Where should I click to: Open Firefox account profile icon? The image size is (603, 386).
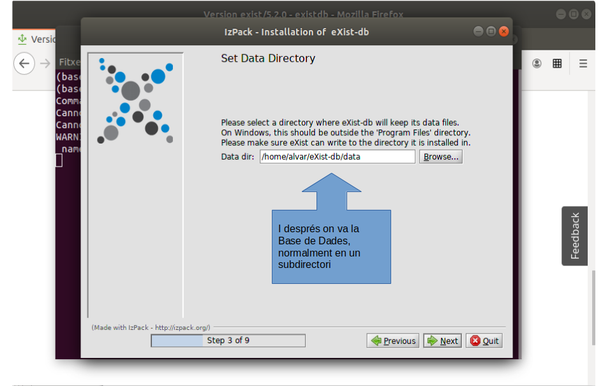coord(537,63)
